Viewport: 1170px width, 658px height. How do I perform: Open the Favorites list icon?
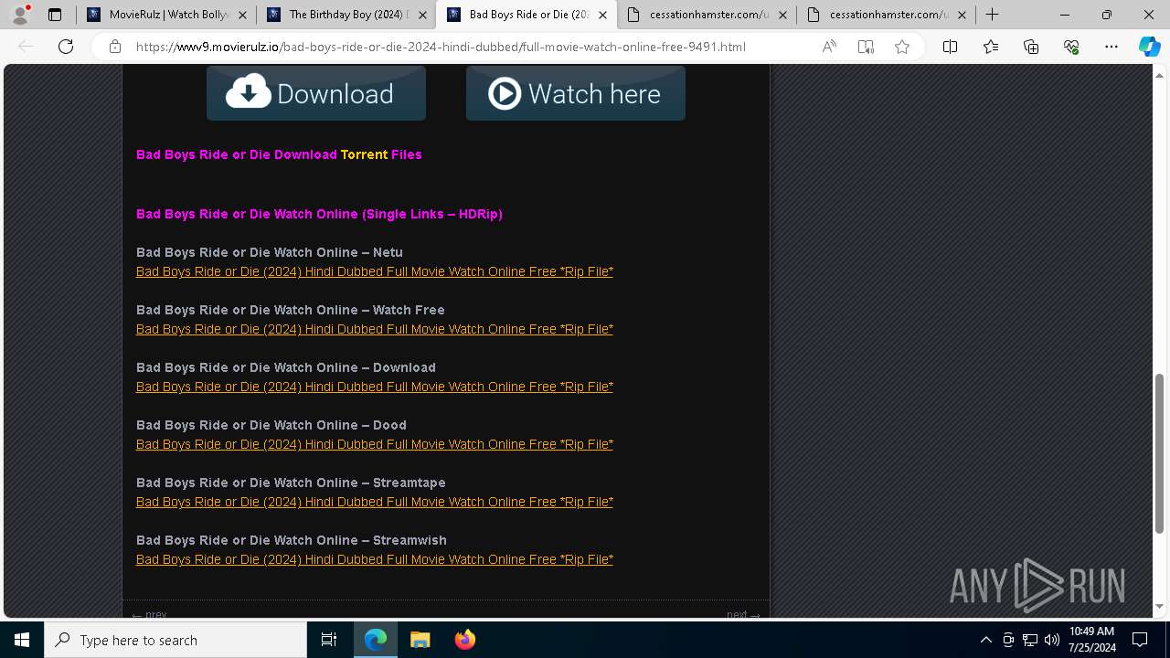991,47
